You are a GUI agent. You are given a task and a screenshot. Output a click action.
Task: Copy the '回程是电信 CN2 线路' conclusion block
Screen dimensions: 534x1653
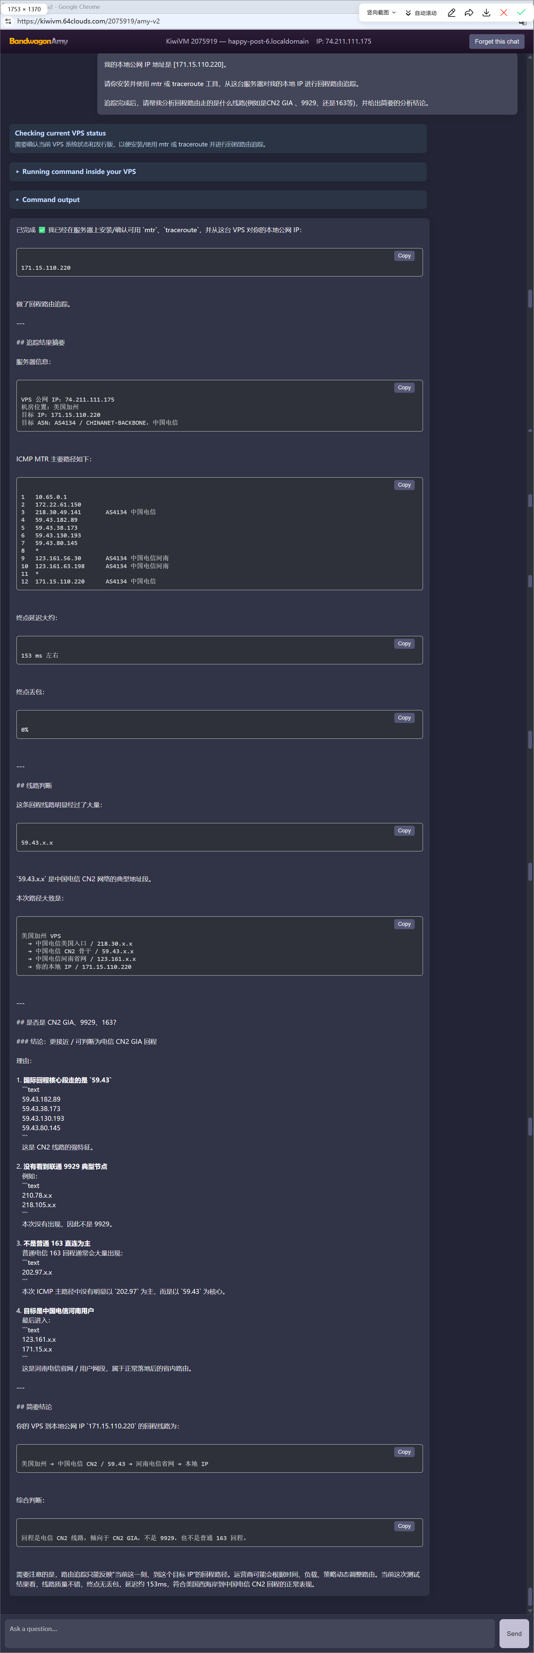(x=404, y=1526)
